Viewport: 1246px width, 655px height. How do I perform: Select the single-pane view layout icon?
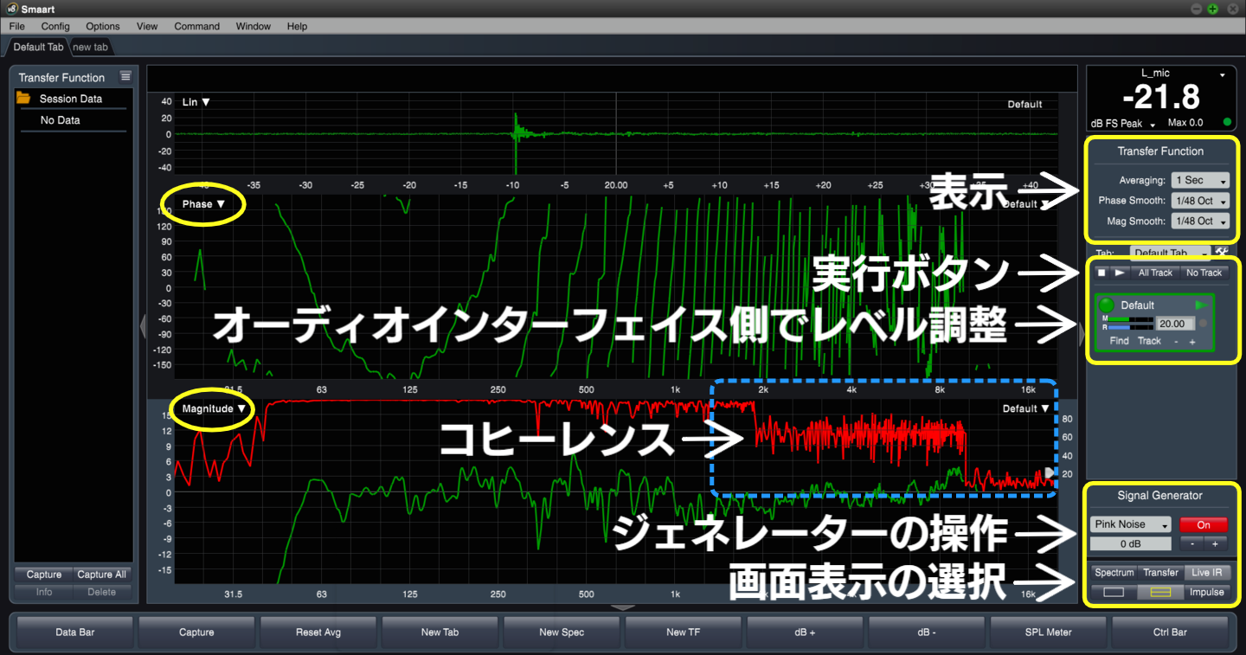[x=1114, y=593]
